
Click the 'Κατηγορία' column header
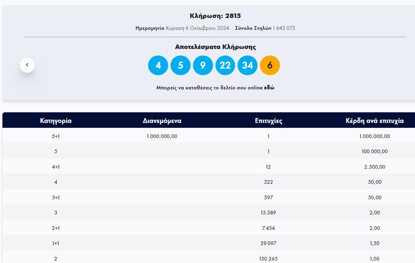tap(56, 121)
